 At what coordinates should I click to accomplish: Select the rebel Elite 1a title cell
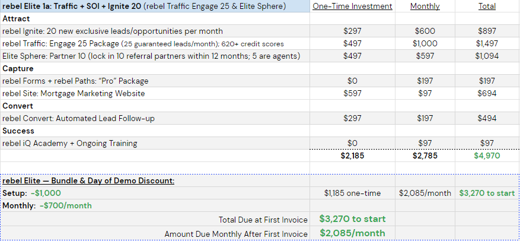(155, 7)
